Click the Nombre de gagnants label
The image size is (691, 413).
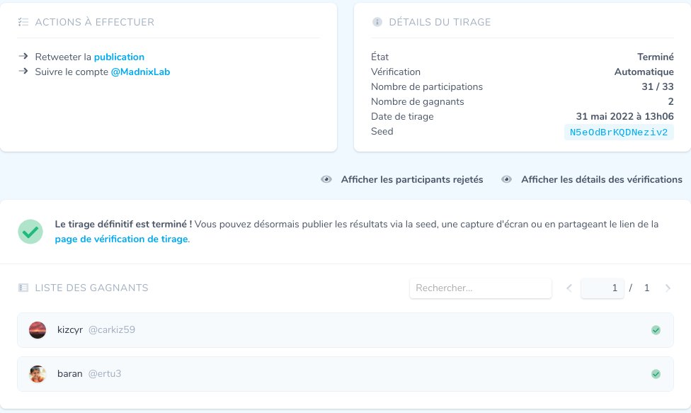pyautogui.click(x=417, y=102)
